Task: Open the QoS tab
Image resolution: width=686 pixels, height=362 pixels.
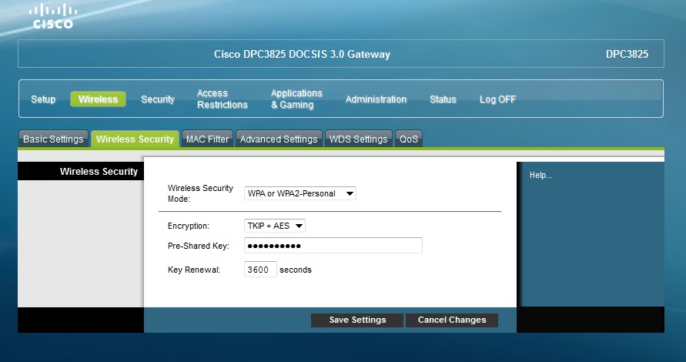Action: click(409, 139)
